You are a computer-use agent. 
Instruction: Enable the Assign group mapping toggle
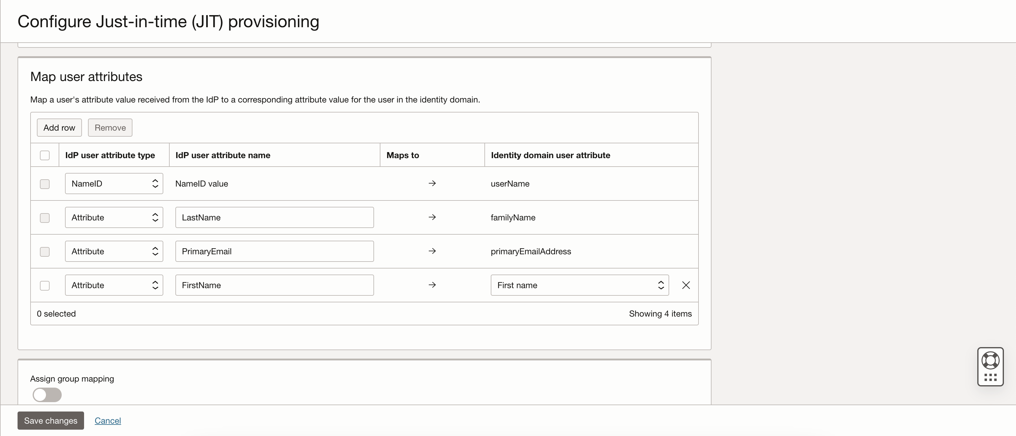[47, 395]
